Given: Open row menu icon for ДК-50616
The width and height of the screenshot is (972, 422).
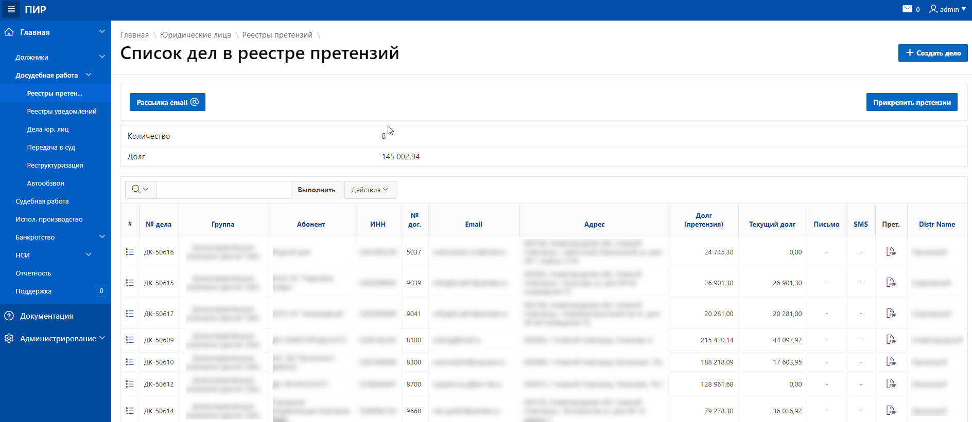Looking at the screenshot, I should click(x=130, y=252).
